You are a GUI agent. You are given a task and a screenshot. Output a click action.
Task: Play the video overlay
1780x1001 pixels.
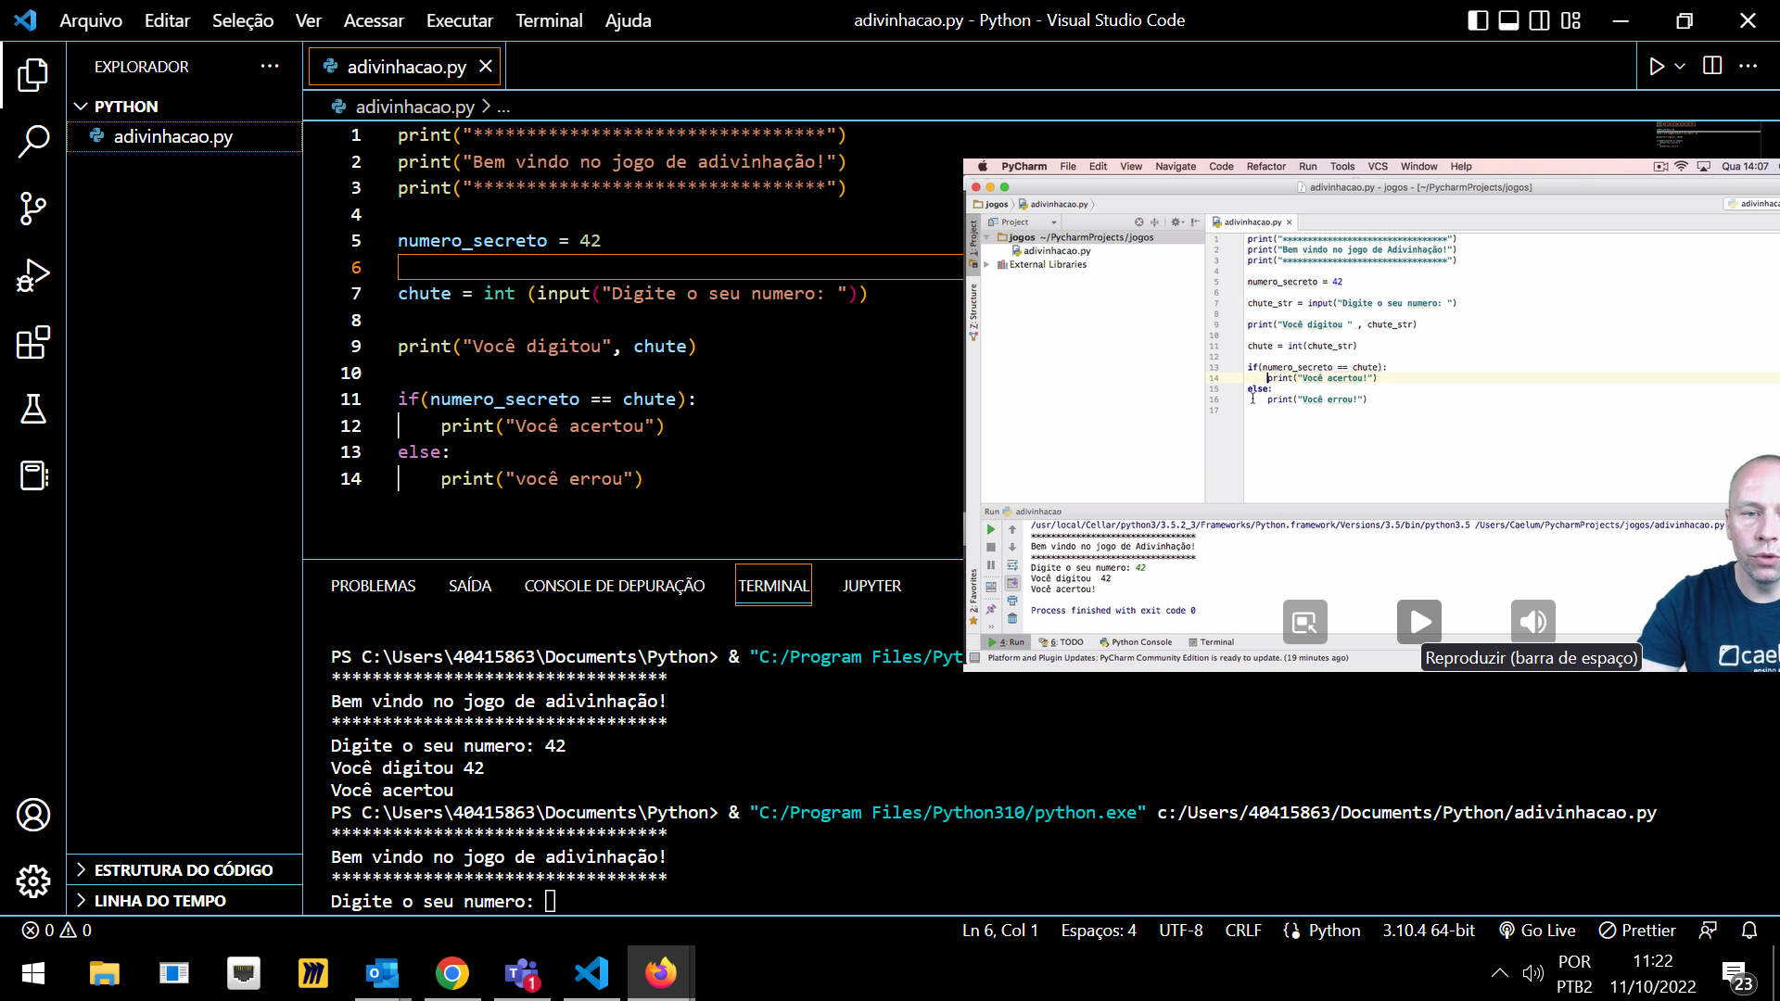[1419, 622]
